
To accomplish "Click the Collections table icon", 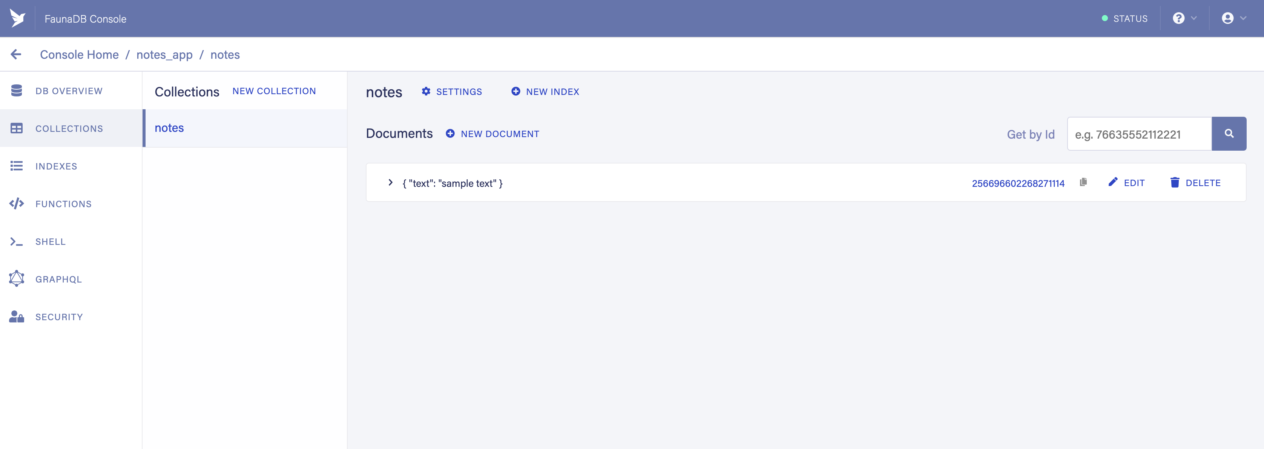I will point(17,128).
